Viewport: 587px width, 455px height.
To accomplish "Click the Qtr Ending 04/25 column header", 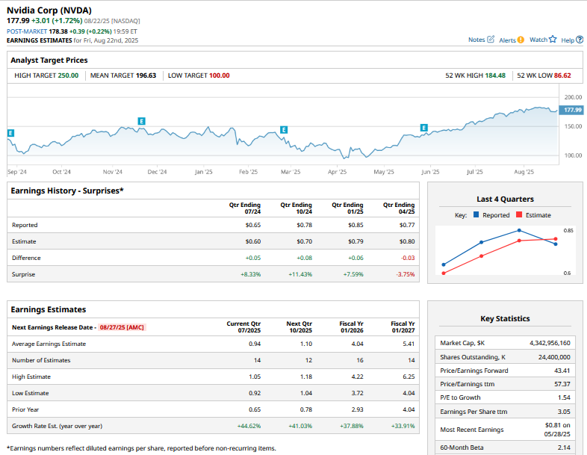I will 399,208.
